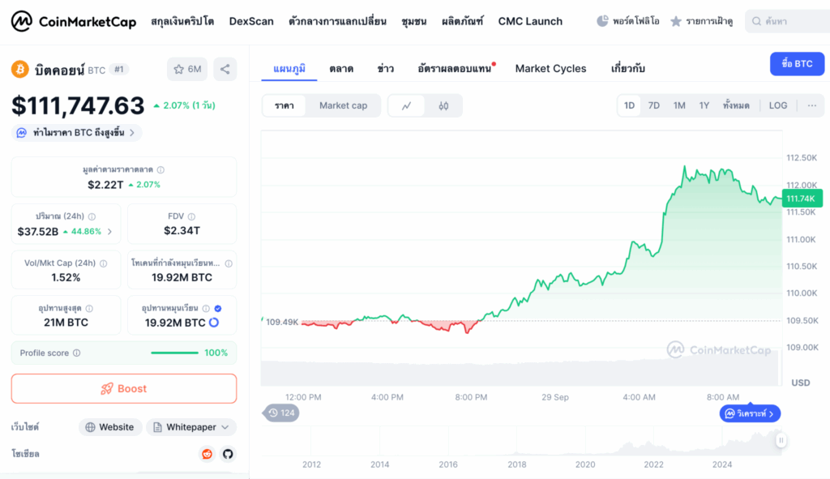830x479 pixels.
Task: Open the GitHub source code icon
Action: point(228,454)
